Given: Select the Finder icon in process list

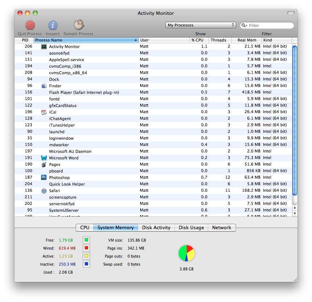Looking at the screenshot, I should 44,86.
